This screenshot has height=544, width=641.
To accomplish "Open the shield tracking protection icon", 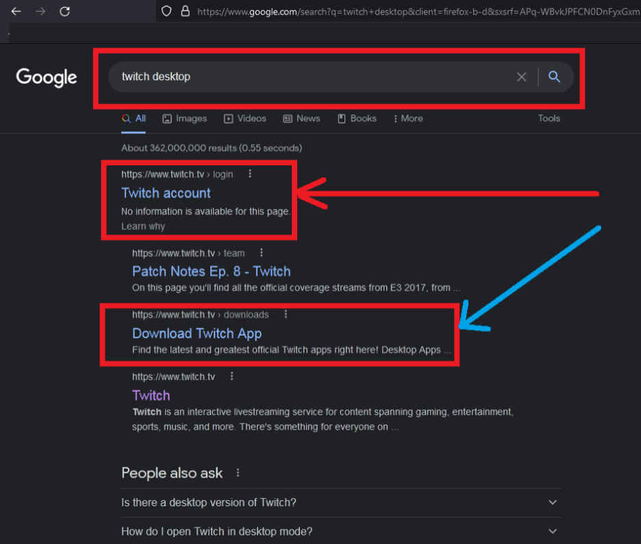I will coord(166,11).
